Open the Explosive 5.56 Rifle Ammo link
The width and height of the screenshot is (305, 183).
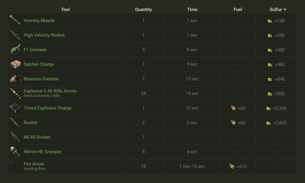pos(50,91)
